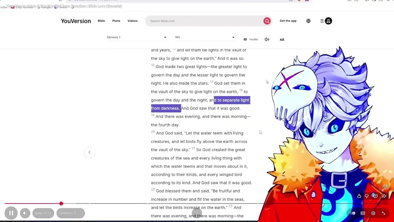Open the Videos menu item
Viewport: 394px width, 222px height.
[x=132, y=21]
